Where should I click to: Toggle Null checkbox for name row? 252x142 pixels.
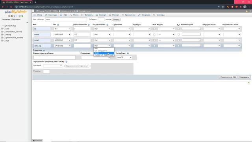tap(154, 35)
